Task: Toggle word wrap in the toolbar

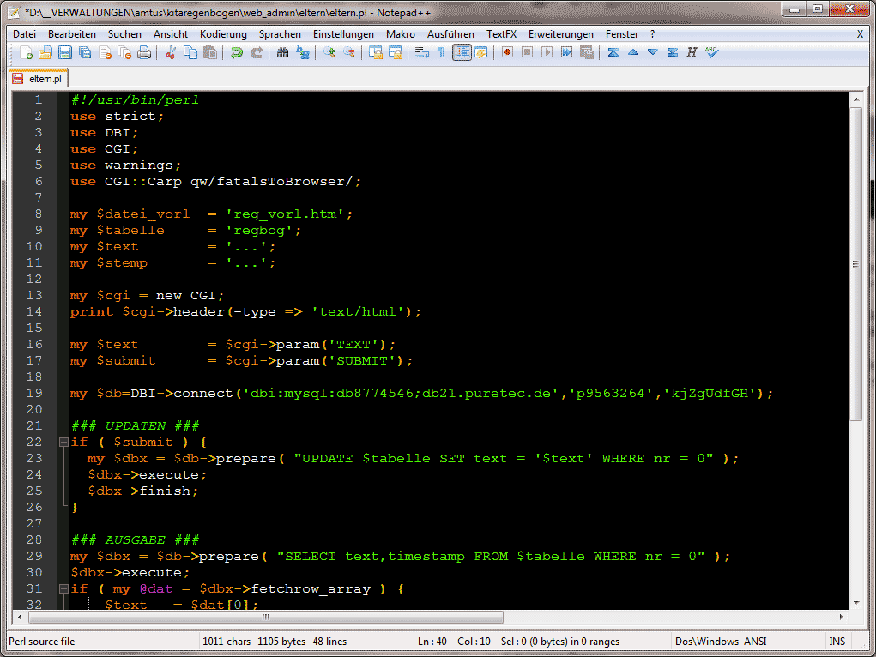Action: click(422, 53)
